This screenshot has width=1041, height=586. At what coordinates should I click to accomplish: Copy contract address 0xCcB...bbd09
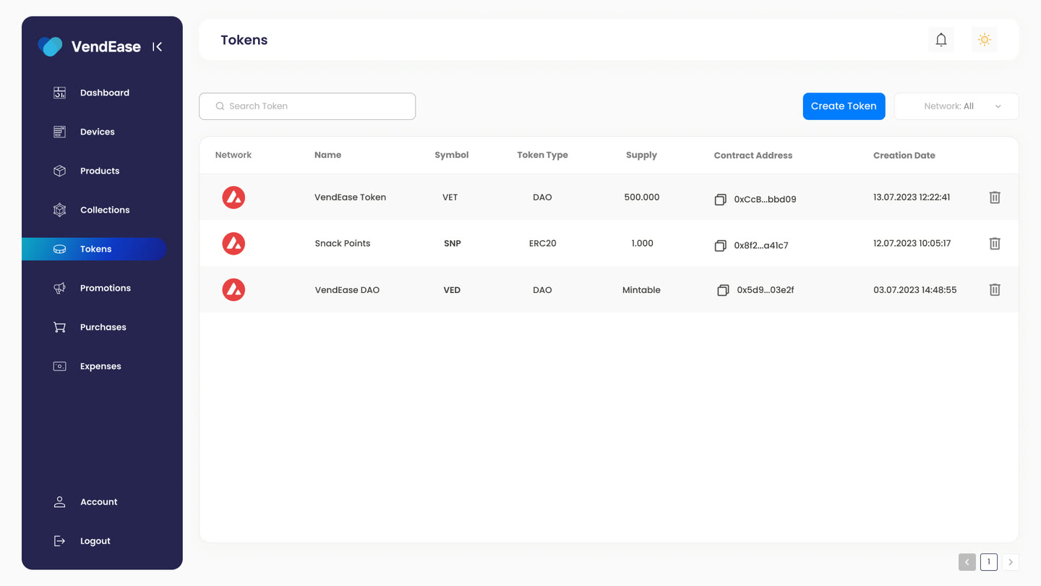point(720,199)
